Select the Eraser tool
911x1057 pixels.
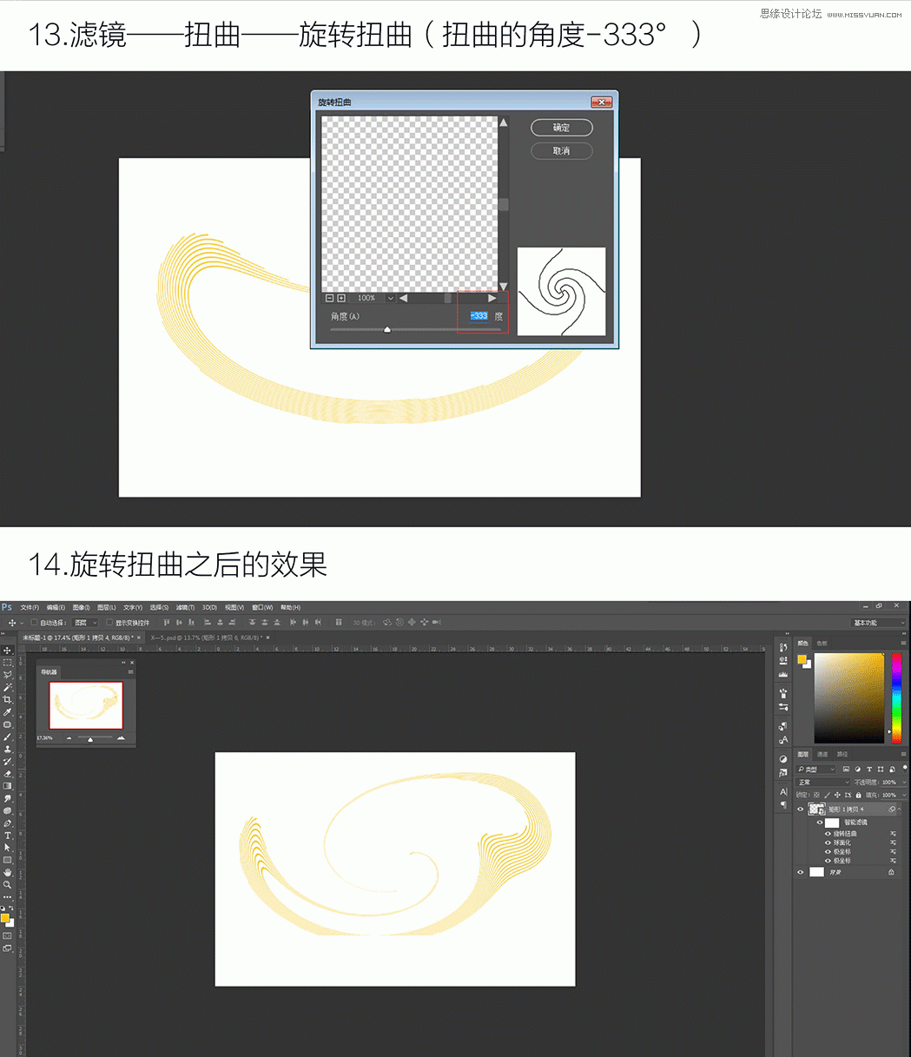point(7,774)
